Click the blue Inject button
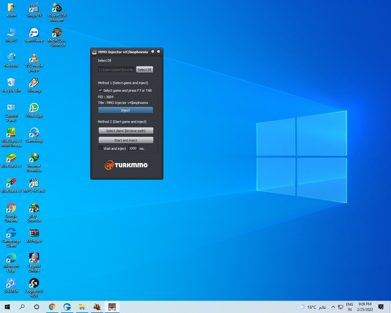The width and height of the screenshot is (391, 313). [x=126, y=110]
